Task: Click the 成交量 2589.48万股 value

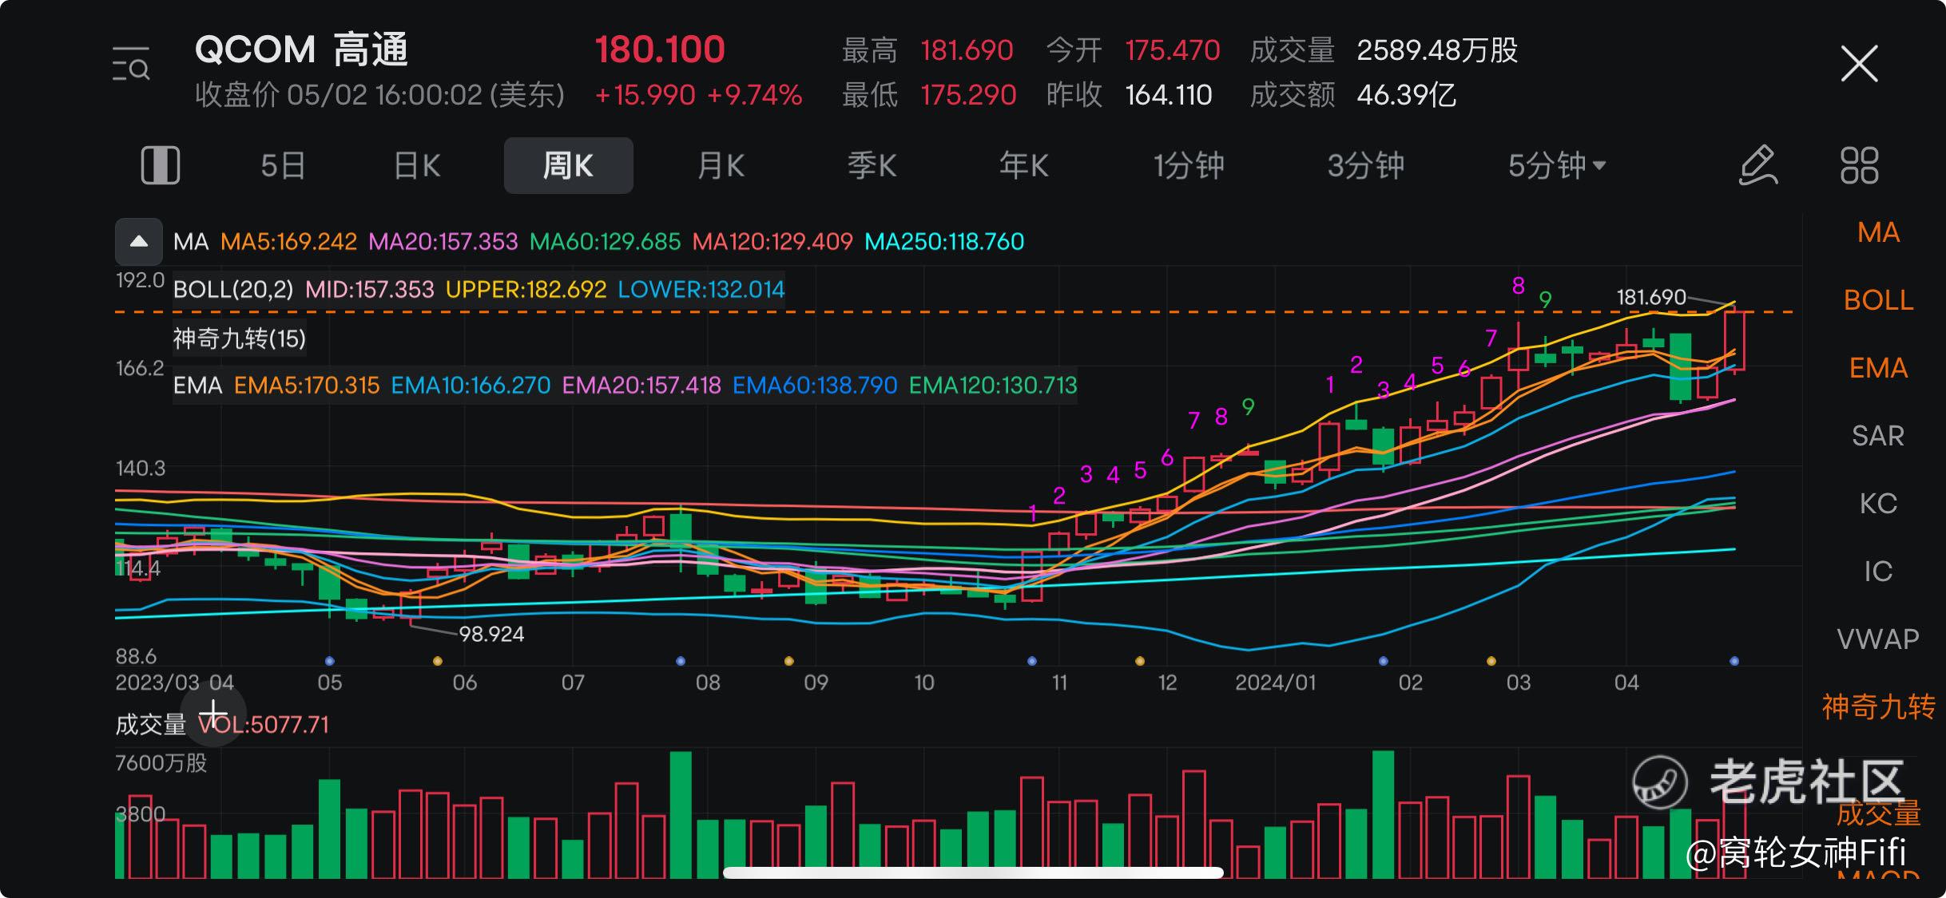Action: [x=1384, y=50]
